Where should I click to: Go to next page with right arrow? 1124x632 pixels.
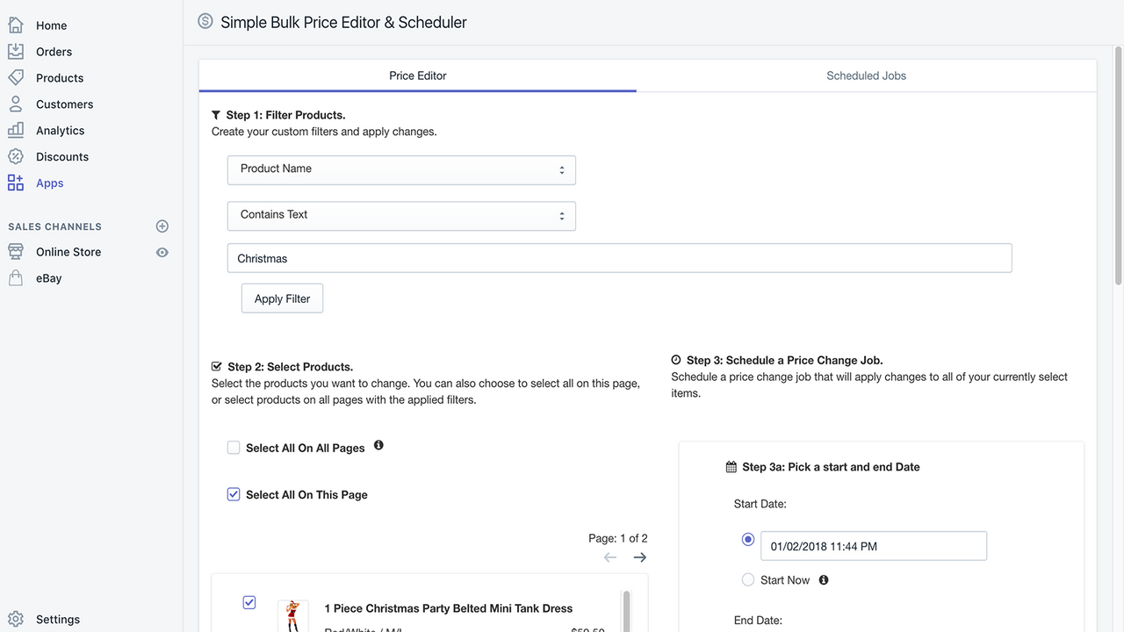point(640,557)
